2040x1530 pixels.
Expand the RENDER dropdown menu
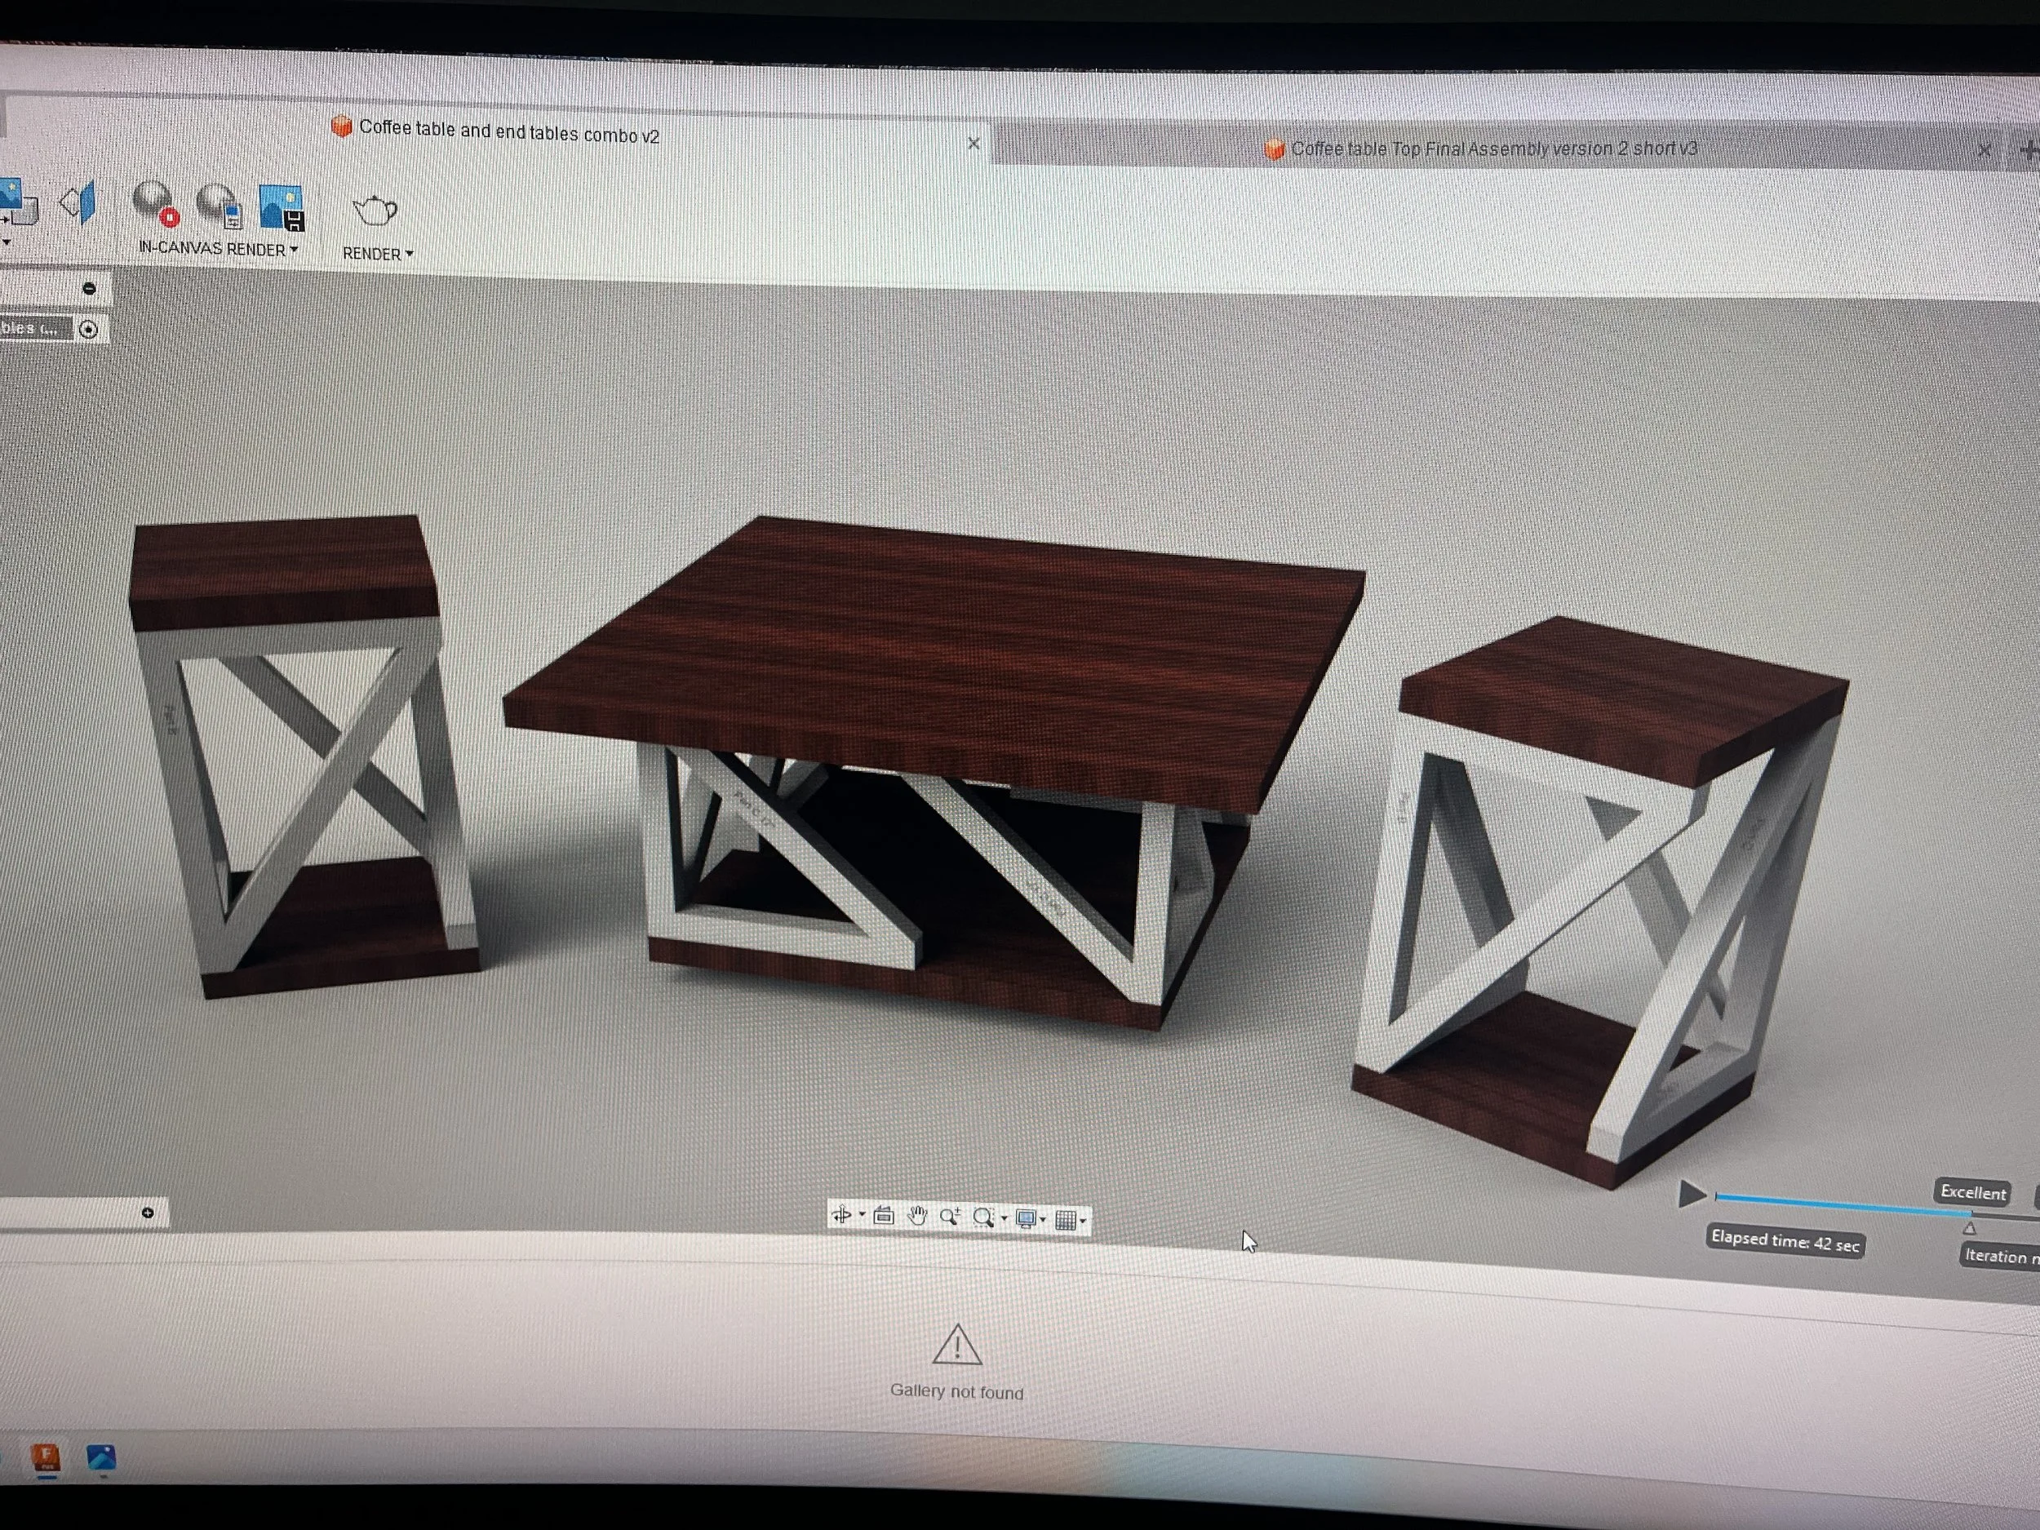click(x=378, y=254)
